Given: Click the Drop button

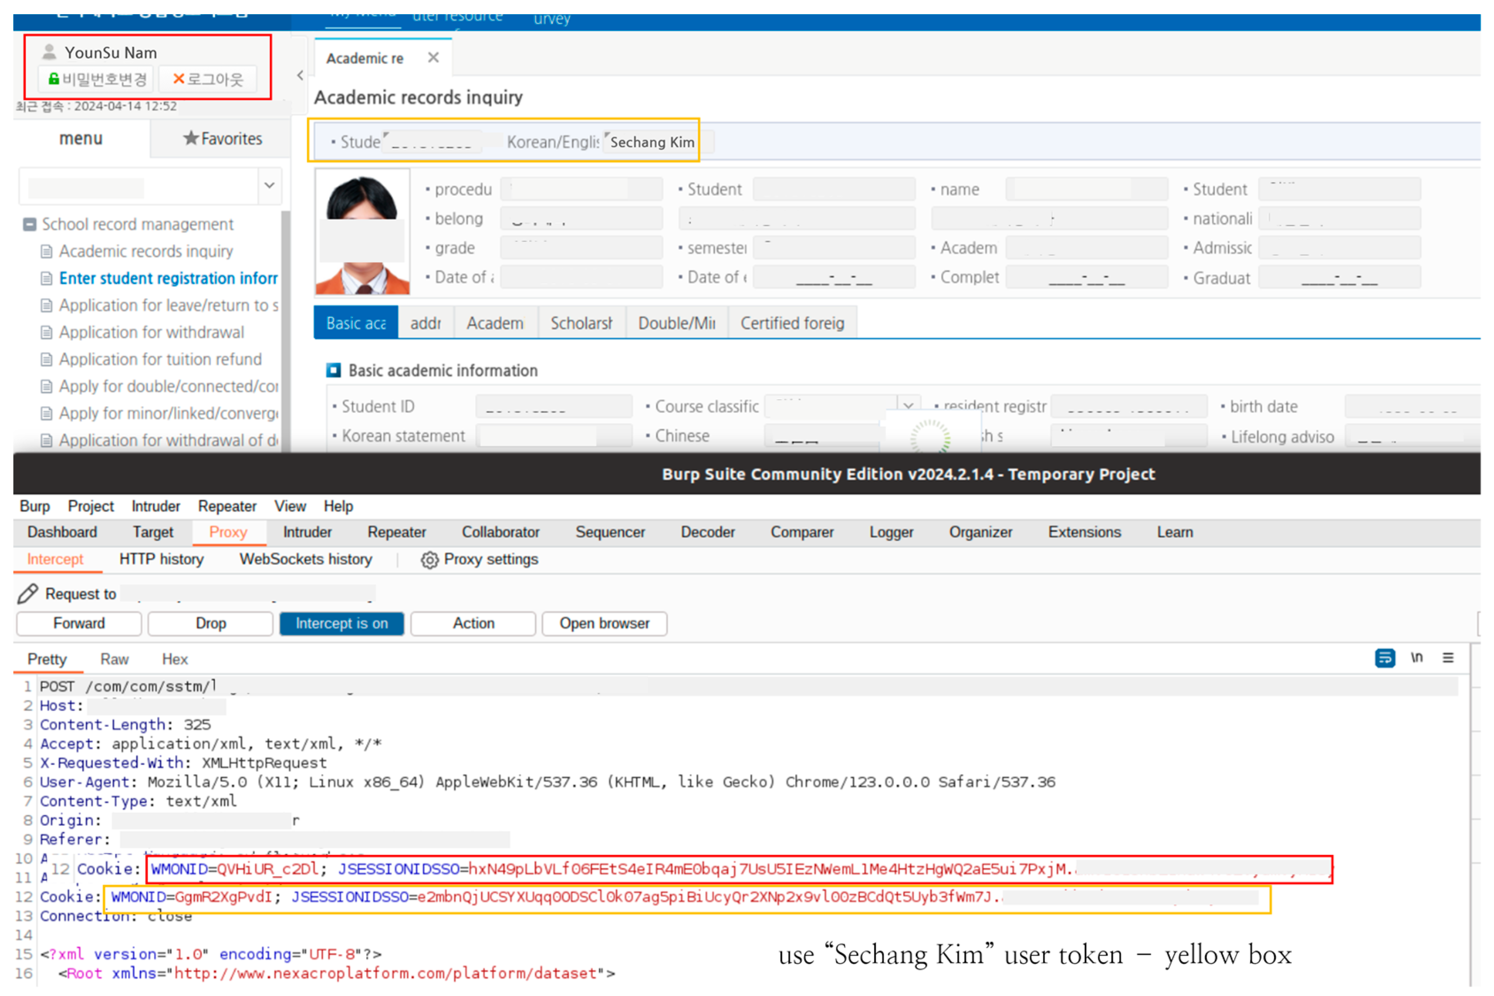Looking at the screenshot, I should [211, 623].
